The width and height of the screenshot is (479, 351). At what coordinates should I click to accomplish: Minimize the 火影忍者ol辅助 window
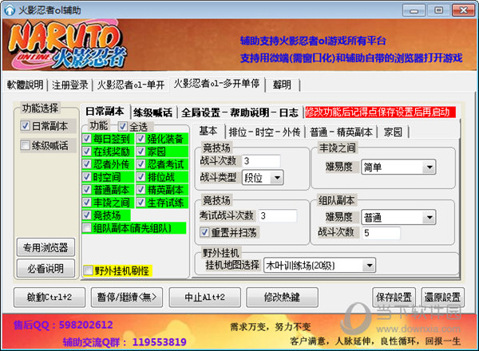click(414, 10)
